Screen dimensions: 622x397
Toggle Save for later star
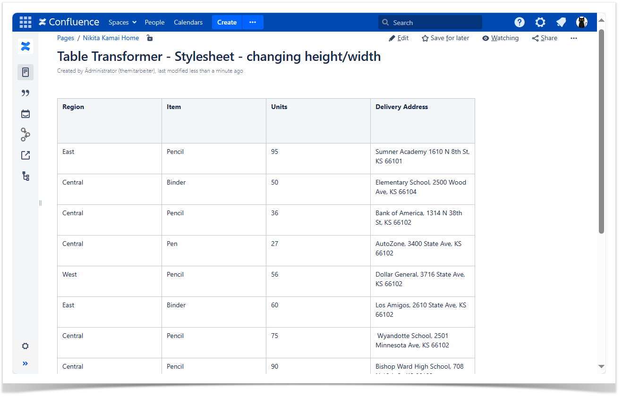coord(445,38)
